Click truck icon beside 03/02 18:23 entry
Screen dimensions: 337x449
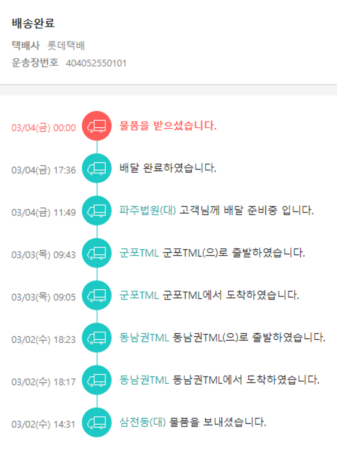pos(97,338)
